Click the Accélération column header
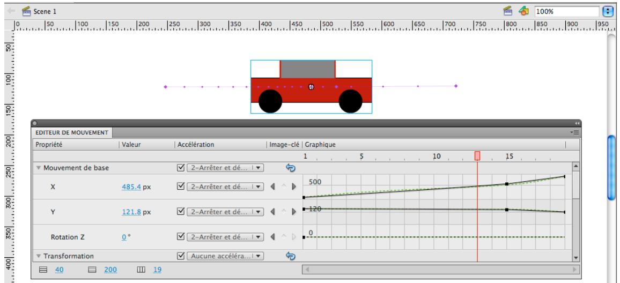Image resolution: width=620 pixels, height=283 pixels. click(x=196, y=145)
